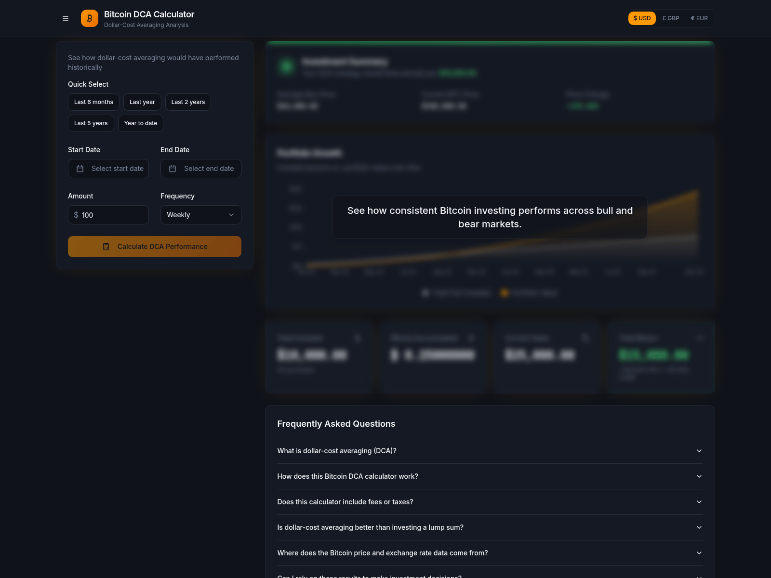771x578 pixels.
Task: Open the Select start date picker
Action: pyautogui.click(x=108, y=169)
